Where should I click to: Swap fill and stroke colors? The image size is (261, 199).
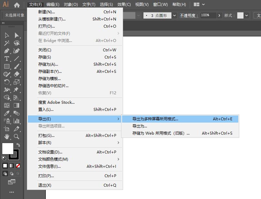click(18, 145)
